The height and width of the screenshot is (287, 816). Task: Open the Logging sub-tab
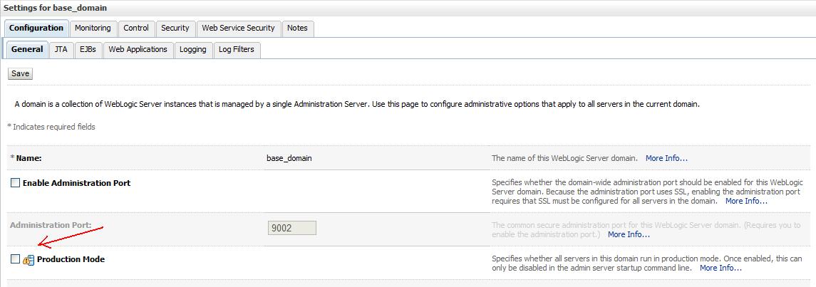pos(193,49)
